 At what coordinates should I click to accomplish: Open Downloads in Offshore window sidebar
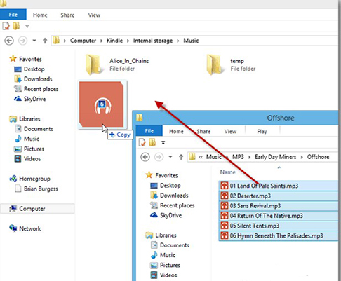(x=169, y=196)
